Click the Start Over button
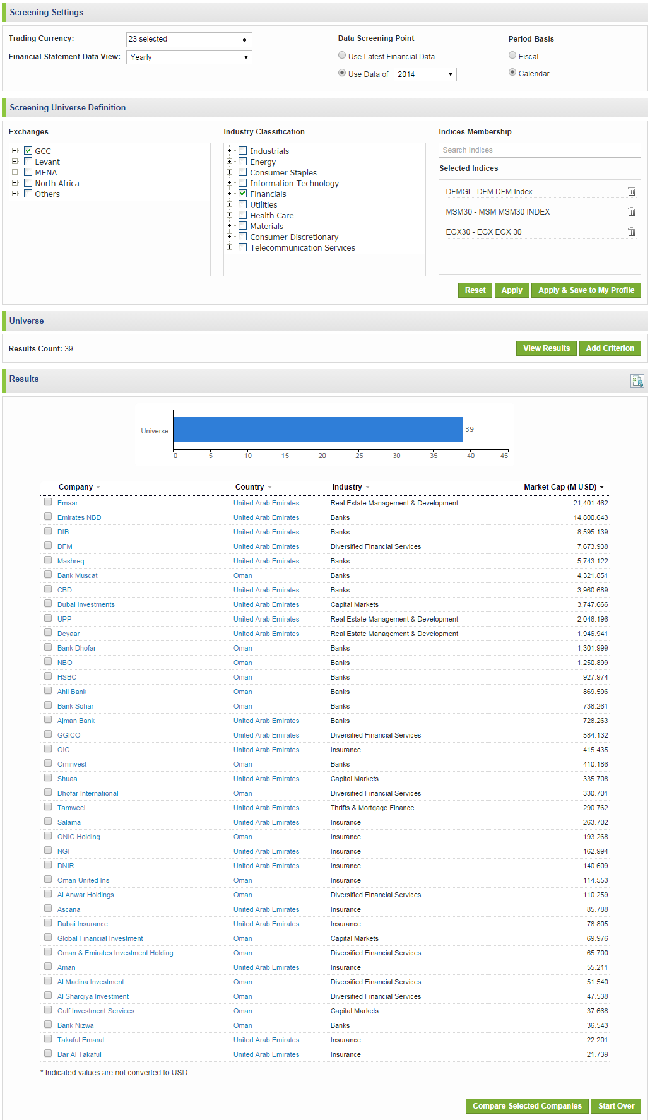The height and width of the screenshot is (1120, 650). [616, 1106]
